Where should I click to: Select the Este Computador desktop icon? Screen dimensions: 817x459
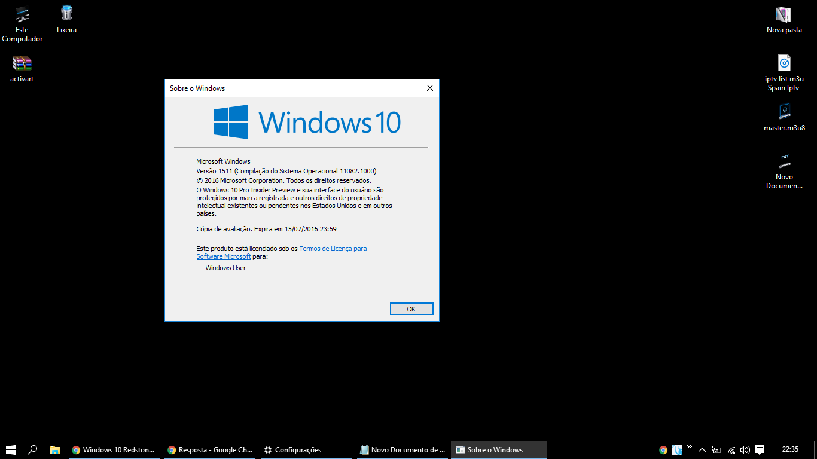(x=22, y=24)
